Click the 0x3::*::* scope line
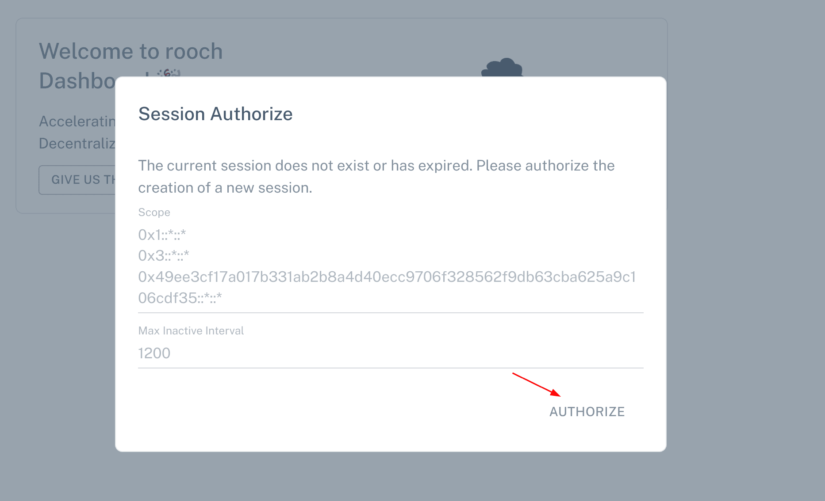The image size is (825, 501). point(163,255)
